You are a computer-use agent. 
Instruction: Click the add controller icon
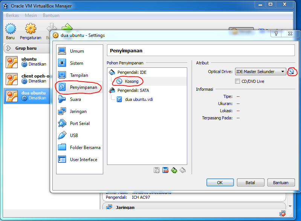pos(174,170)
